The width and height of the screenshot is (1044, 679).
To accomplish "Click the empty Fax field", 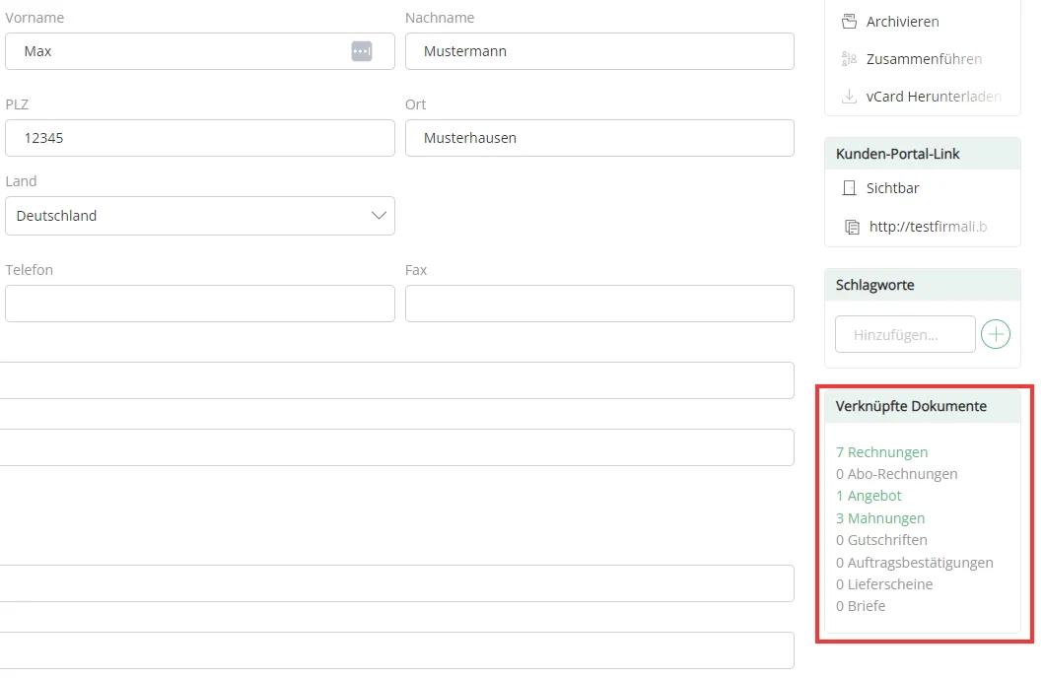I will point(599,304).
